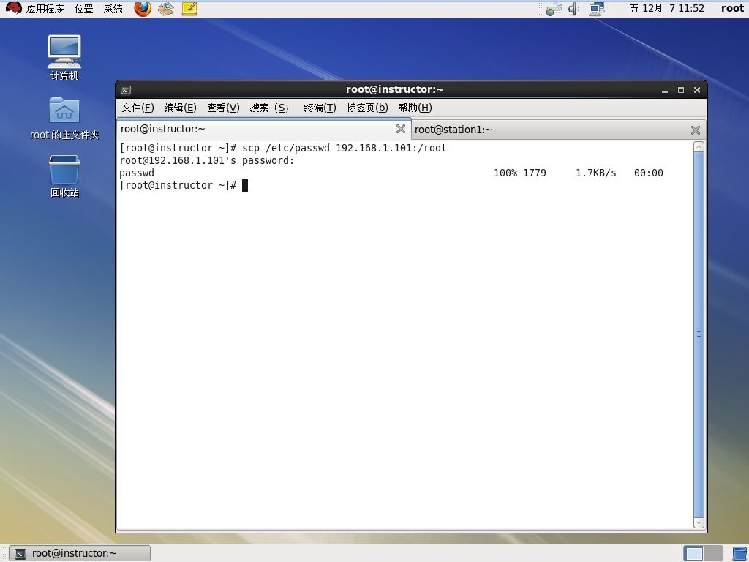Open the 编辑(E) menu in terminal

coord(180,108)
